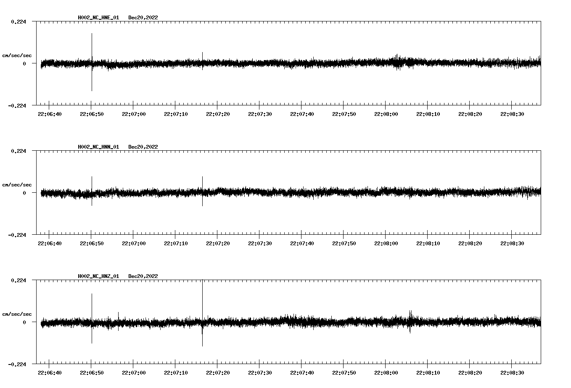Click the H002_NC_HNE_01 plot title
This screenshot has height=388, width=571.
(98, 18)
